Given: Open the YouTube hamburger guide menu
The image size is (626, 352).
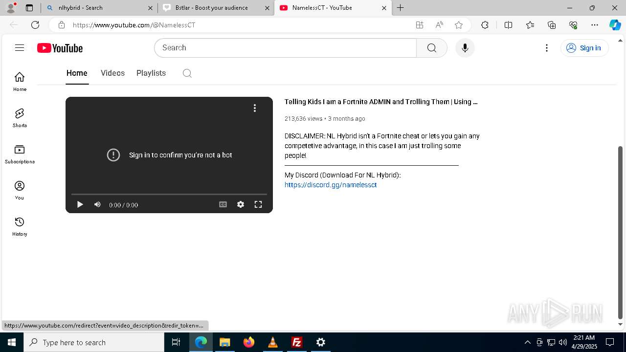Looking at the screenshot, I should click(x=20, y=48).
